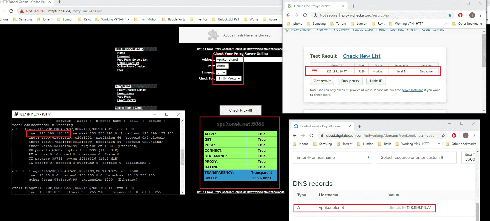Viewport: 490px width, 221px height.
Task: Open the FAQ link on HTTPTunnel Genius
Action: click(120, 70)
